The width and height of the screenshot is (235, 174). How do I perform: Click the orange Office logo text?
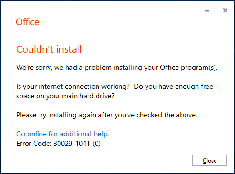point(27,22)
